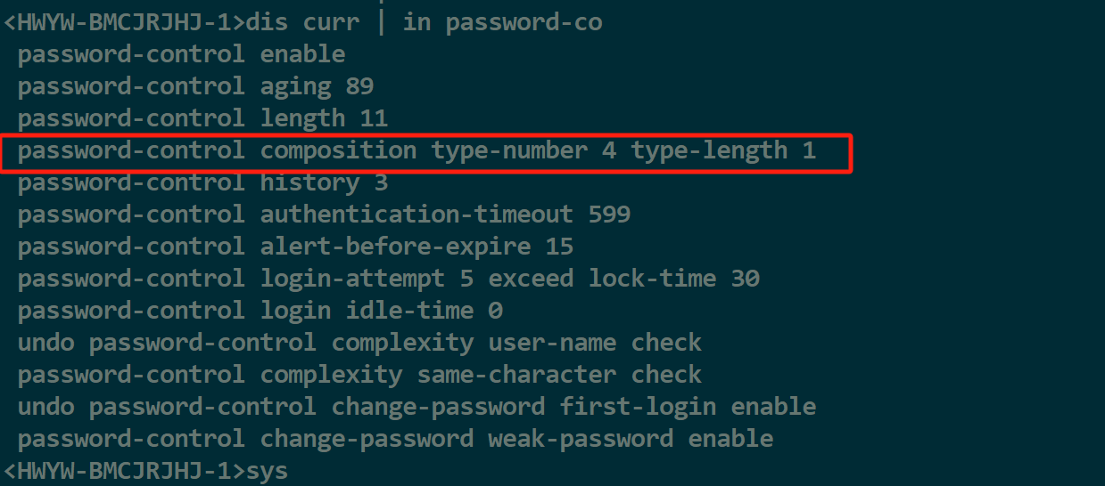The height and width of the screenshot is (486, 1105).
Task: Click the word "first-login" in output
Action: pos(638,407)
